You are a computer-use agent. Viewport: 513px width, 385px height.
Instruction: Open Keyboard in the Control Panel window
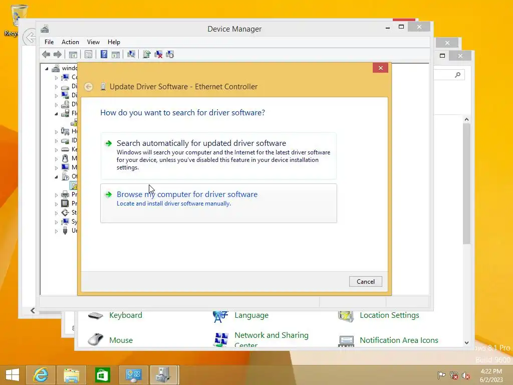(x=126, y=315)
